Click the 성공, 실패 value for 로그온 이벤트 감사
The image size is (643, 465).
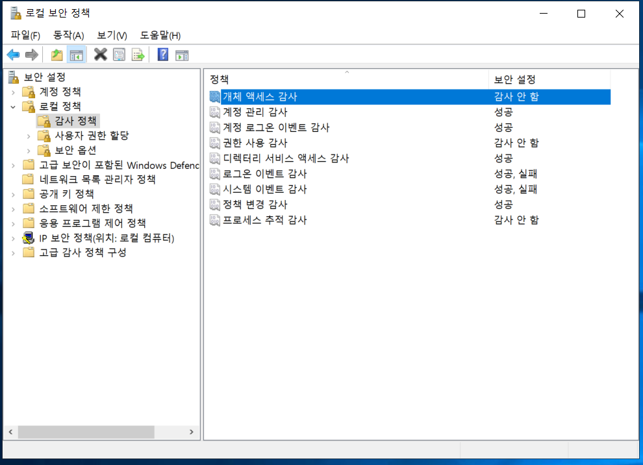pos(516,174)
